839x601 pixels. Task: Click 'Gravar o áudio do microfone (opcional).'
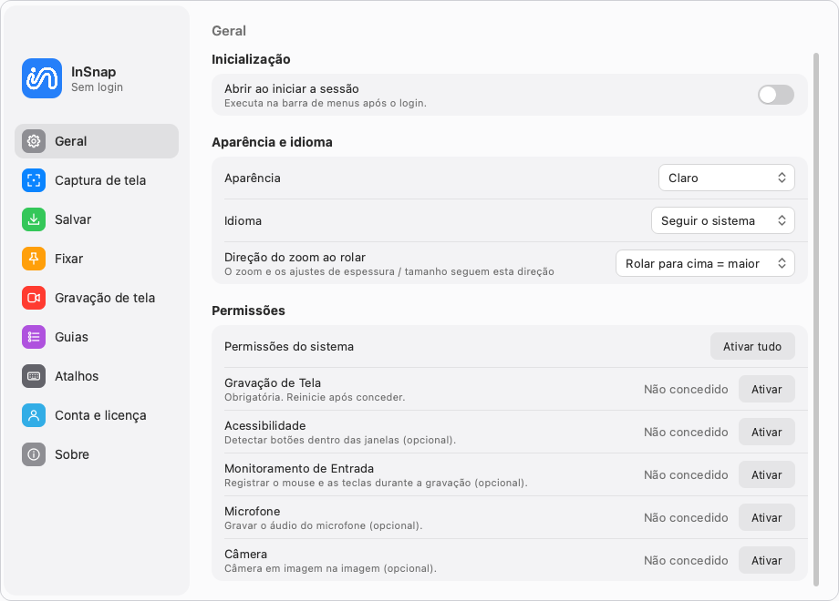323,525
